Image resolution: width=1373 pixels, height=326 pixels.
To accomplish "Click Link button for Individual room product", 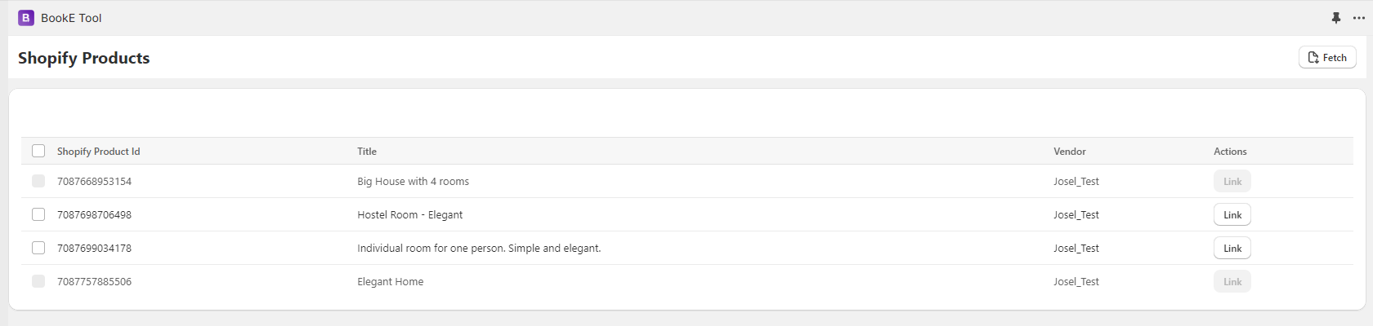I will click(x=1232, y=248).
